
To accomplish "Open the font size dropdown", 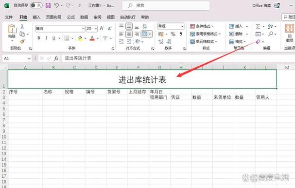I will click(96, 29).
